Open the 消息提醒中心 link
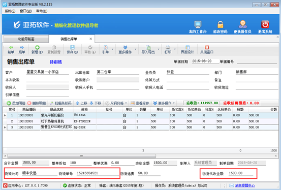The width and height of the screenshot is (281, 190). 245,185
